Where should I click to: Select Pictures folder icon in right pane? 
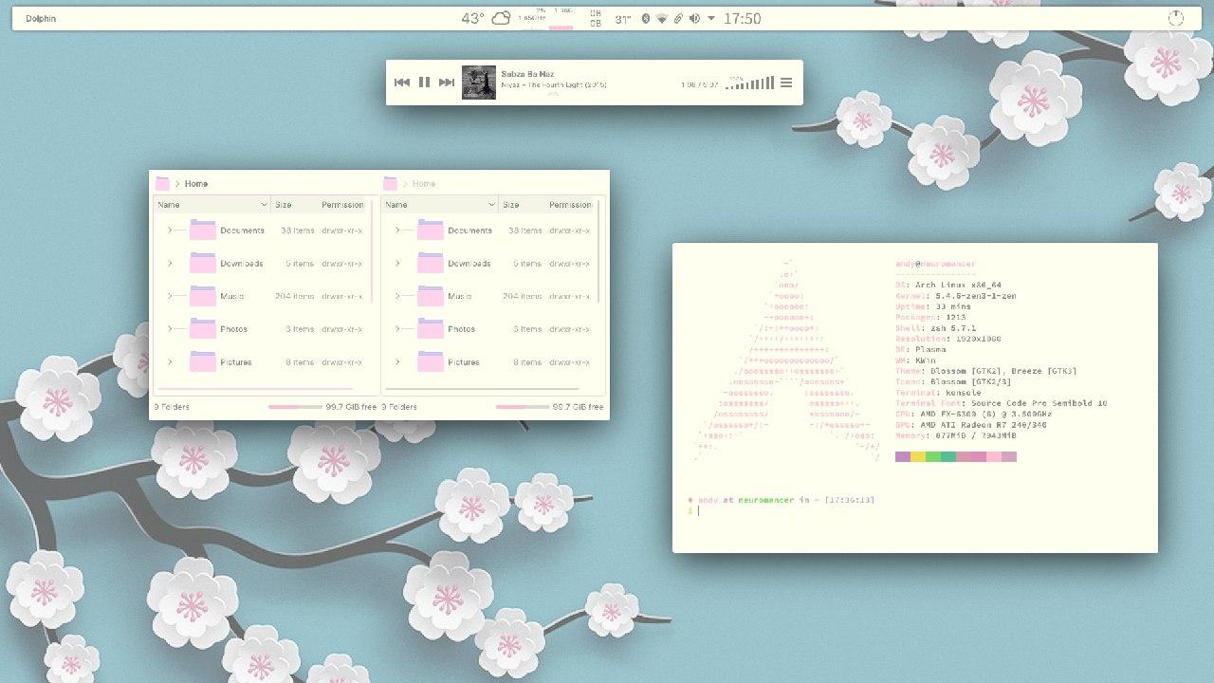(431, 361)
